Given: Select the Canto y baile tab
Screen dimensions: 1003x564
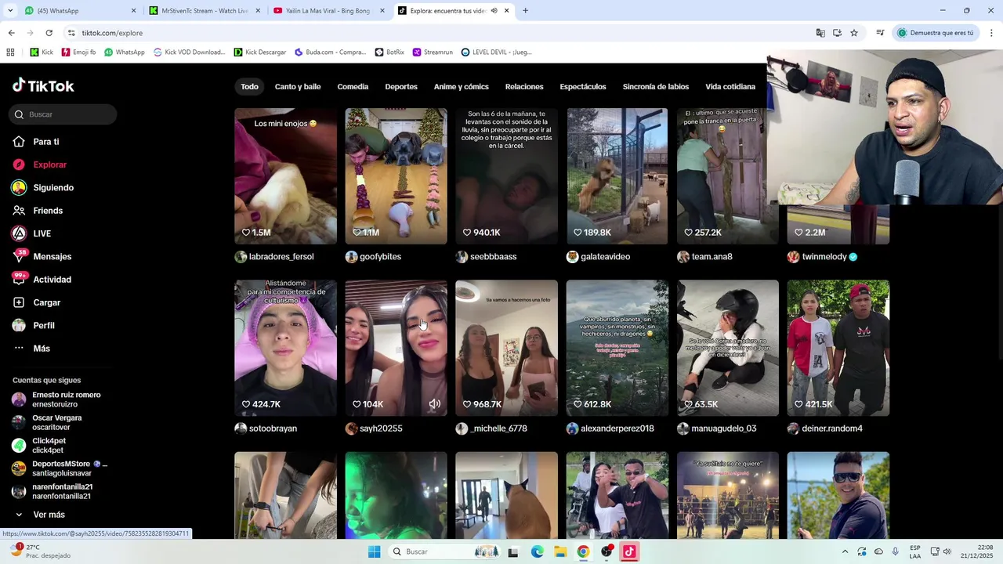Looking at the screenshot, I should point(298,87).
